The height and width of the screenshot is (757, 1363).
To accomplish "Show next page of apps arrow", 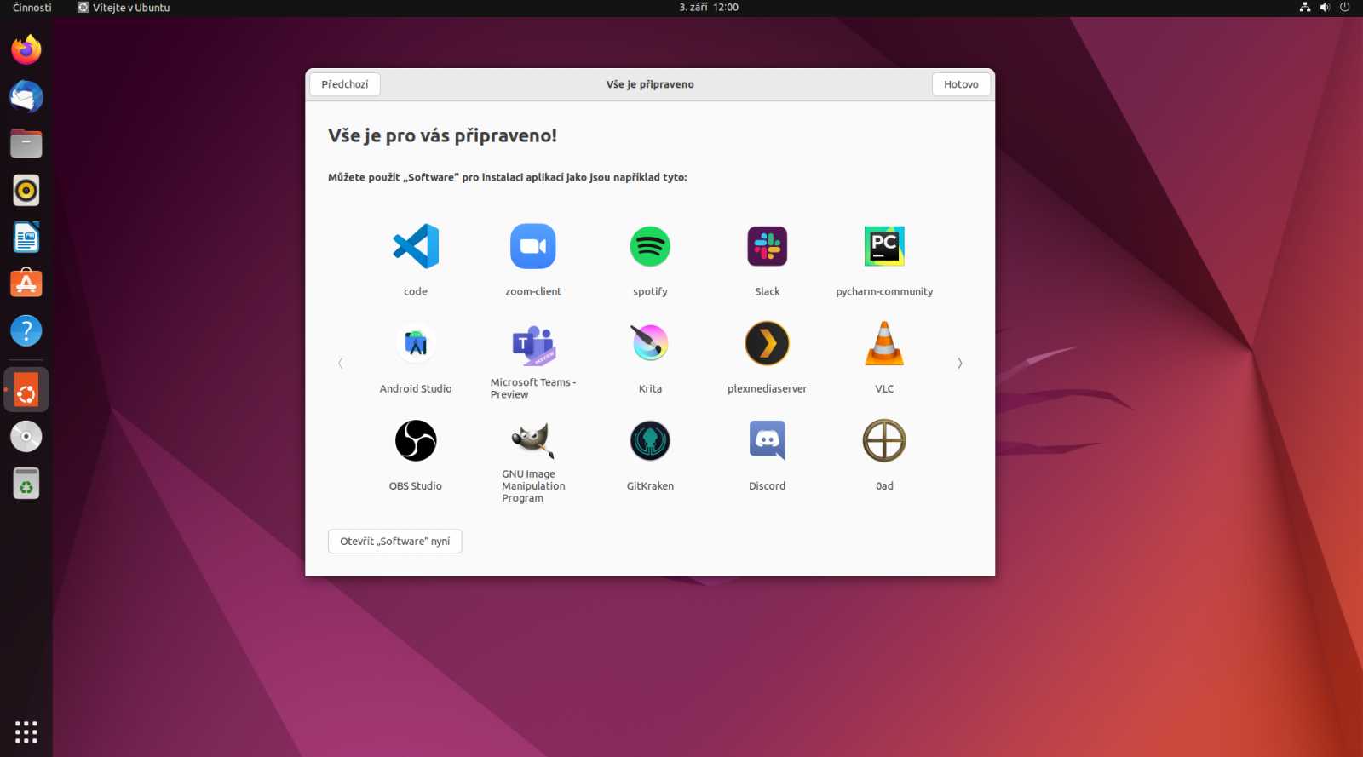I will (x=960, y=363).
